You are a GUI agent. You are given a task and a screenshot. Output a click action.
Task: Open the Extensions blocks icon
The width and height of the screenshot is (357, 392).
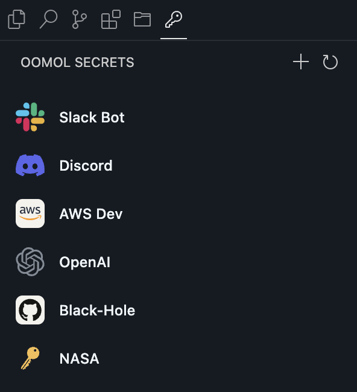pyautogui.click(x=111, y=19)
